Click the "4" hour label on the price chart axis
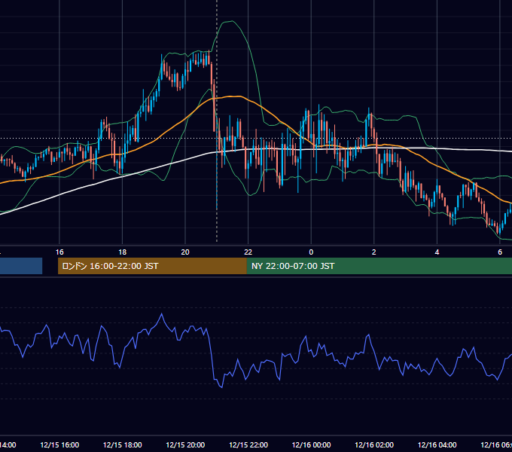The image size is (512, 452). (x=437, y=252)
